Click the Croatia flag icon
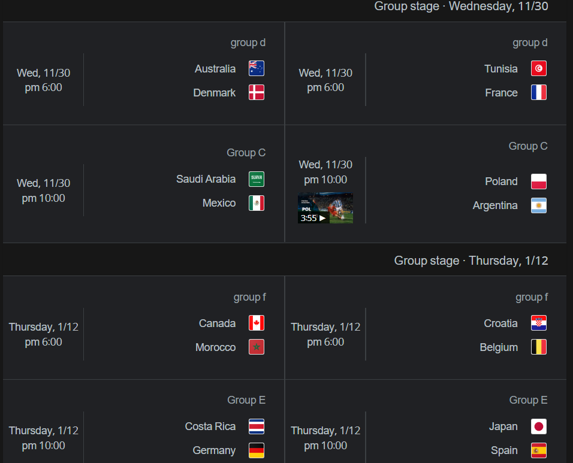The height and width of the screenshot is (463, 573). pos(538,323)
